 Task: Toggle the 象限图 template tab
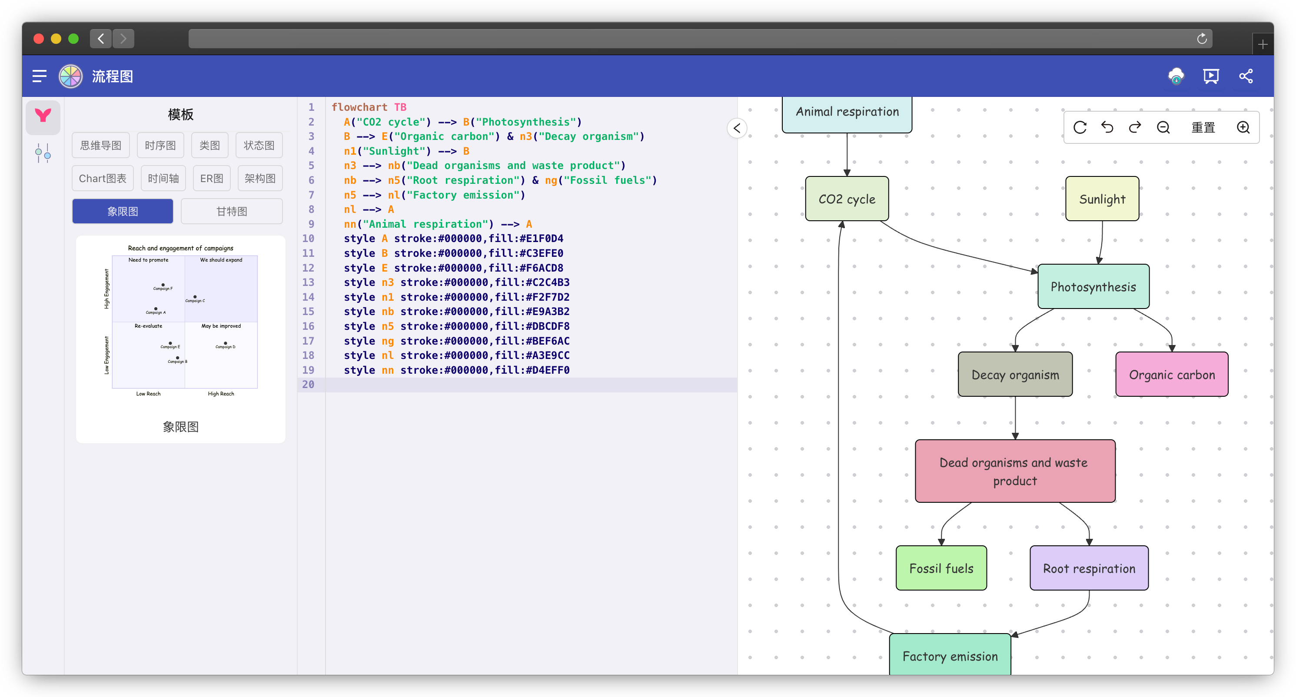point(123,210)
